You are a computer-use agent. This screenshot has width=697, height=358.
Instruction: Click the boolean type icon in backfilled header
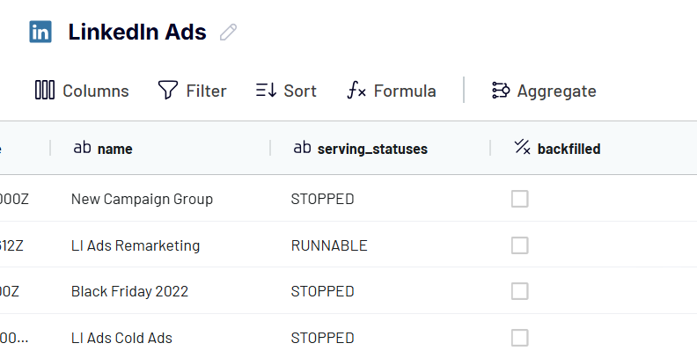coord(522,147)
